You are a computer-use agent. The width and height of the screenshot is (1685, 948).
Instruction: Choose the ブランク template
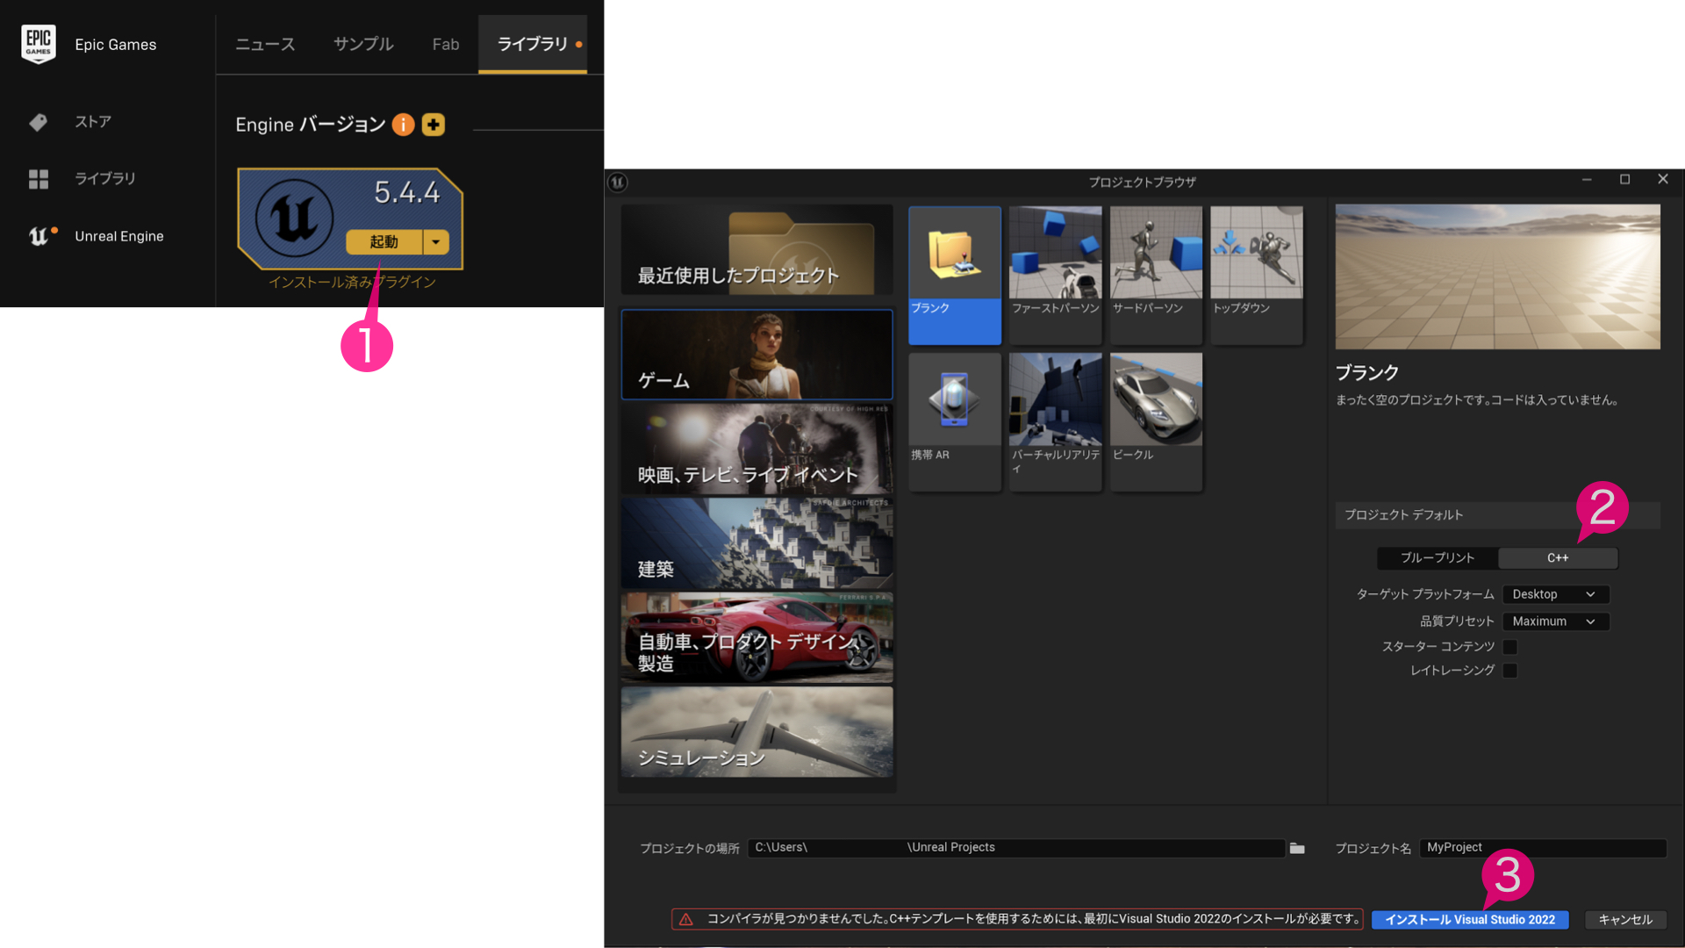pyautogui.click(x=955, y=275)
